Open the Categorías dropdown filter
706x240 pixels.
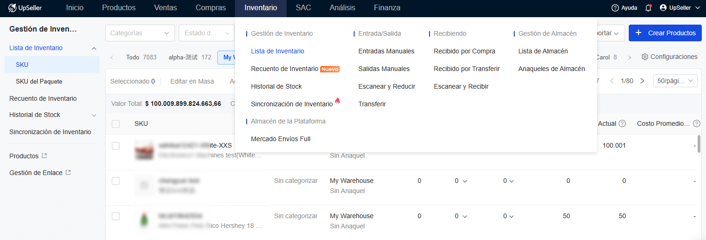click(x=140, y=33)
